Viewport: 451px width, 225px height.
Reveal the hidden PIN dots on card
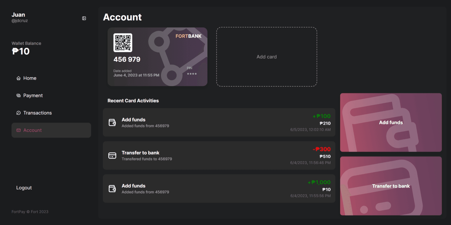pos(192,74)
